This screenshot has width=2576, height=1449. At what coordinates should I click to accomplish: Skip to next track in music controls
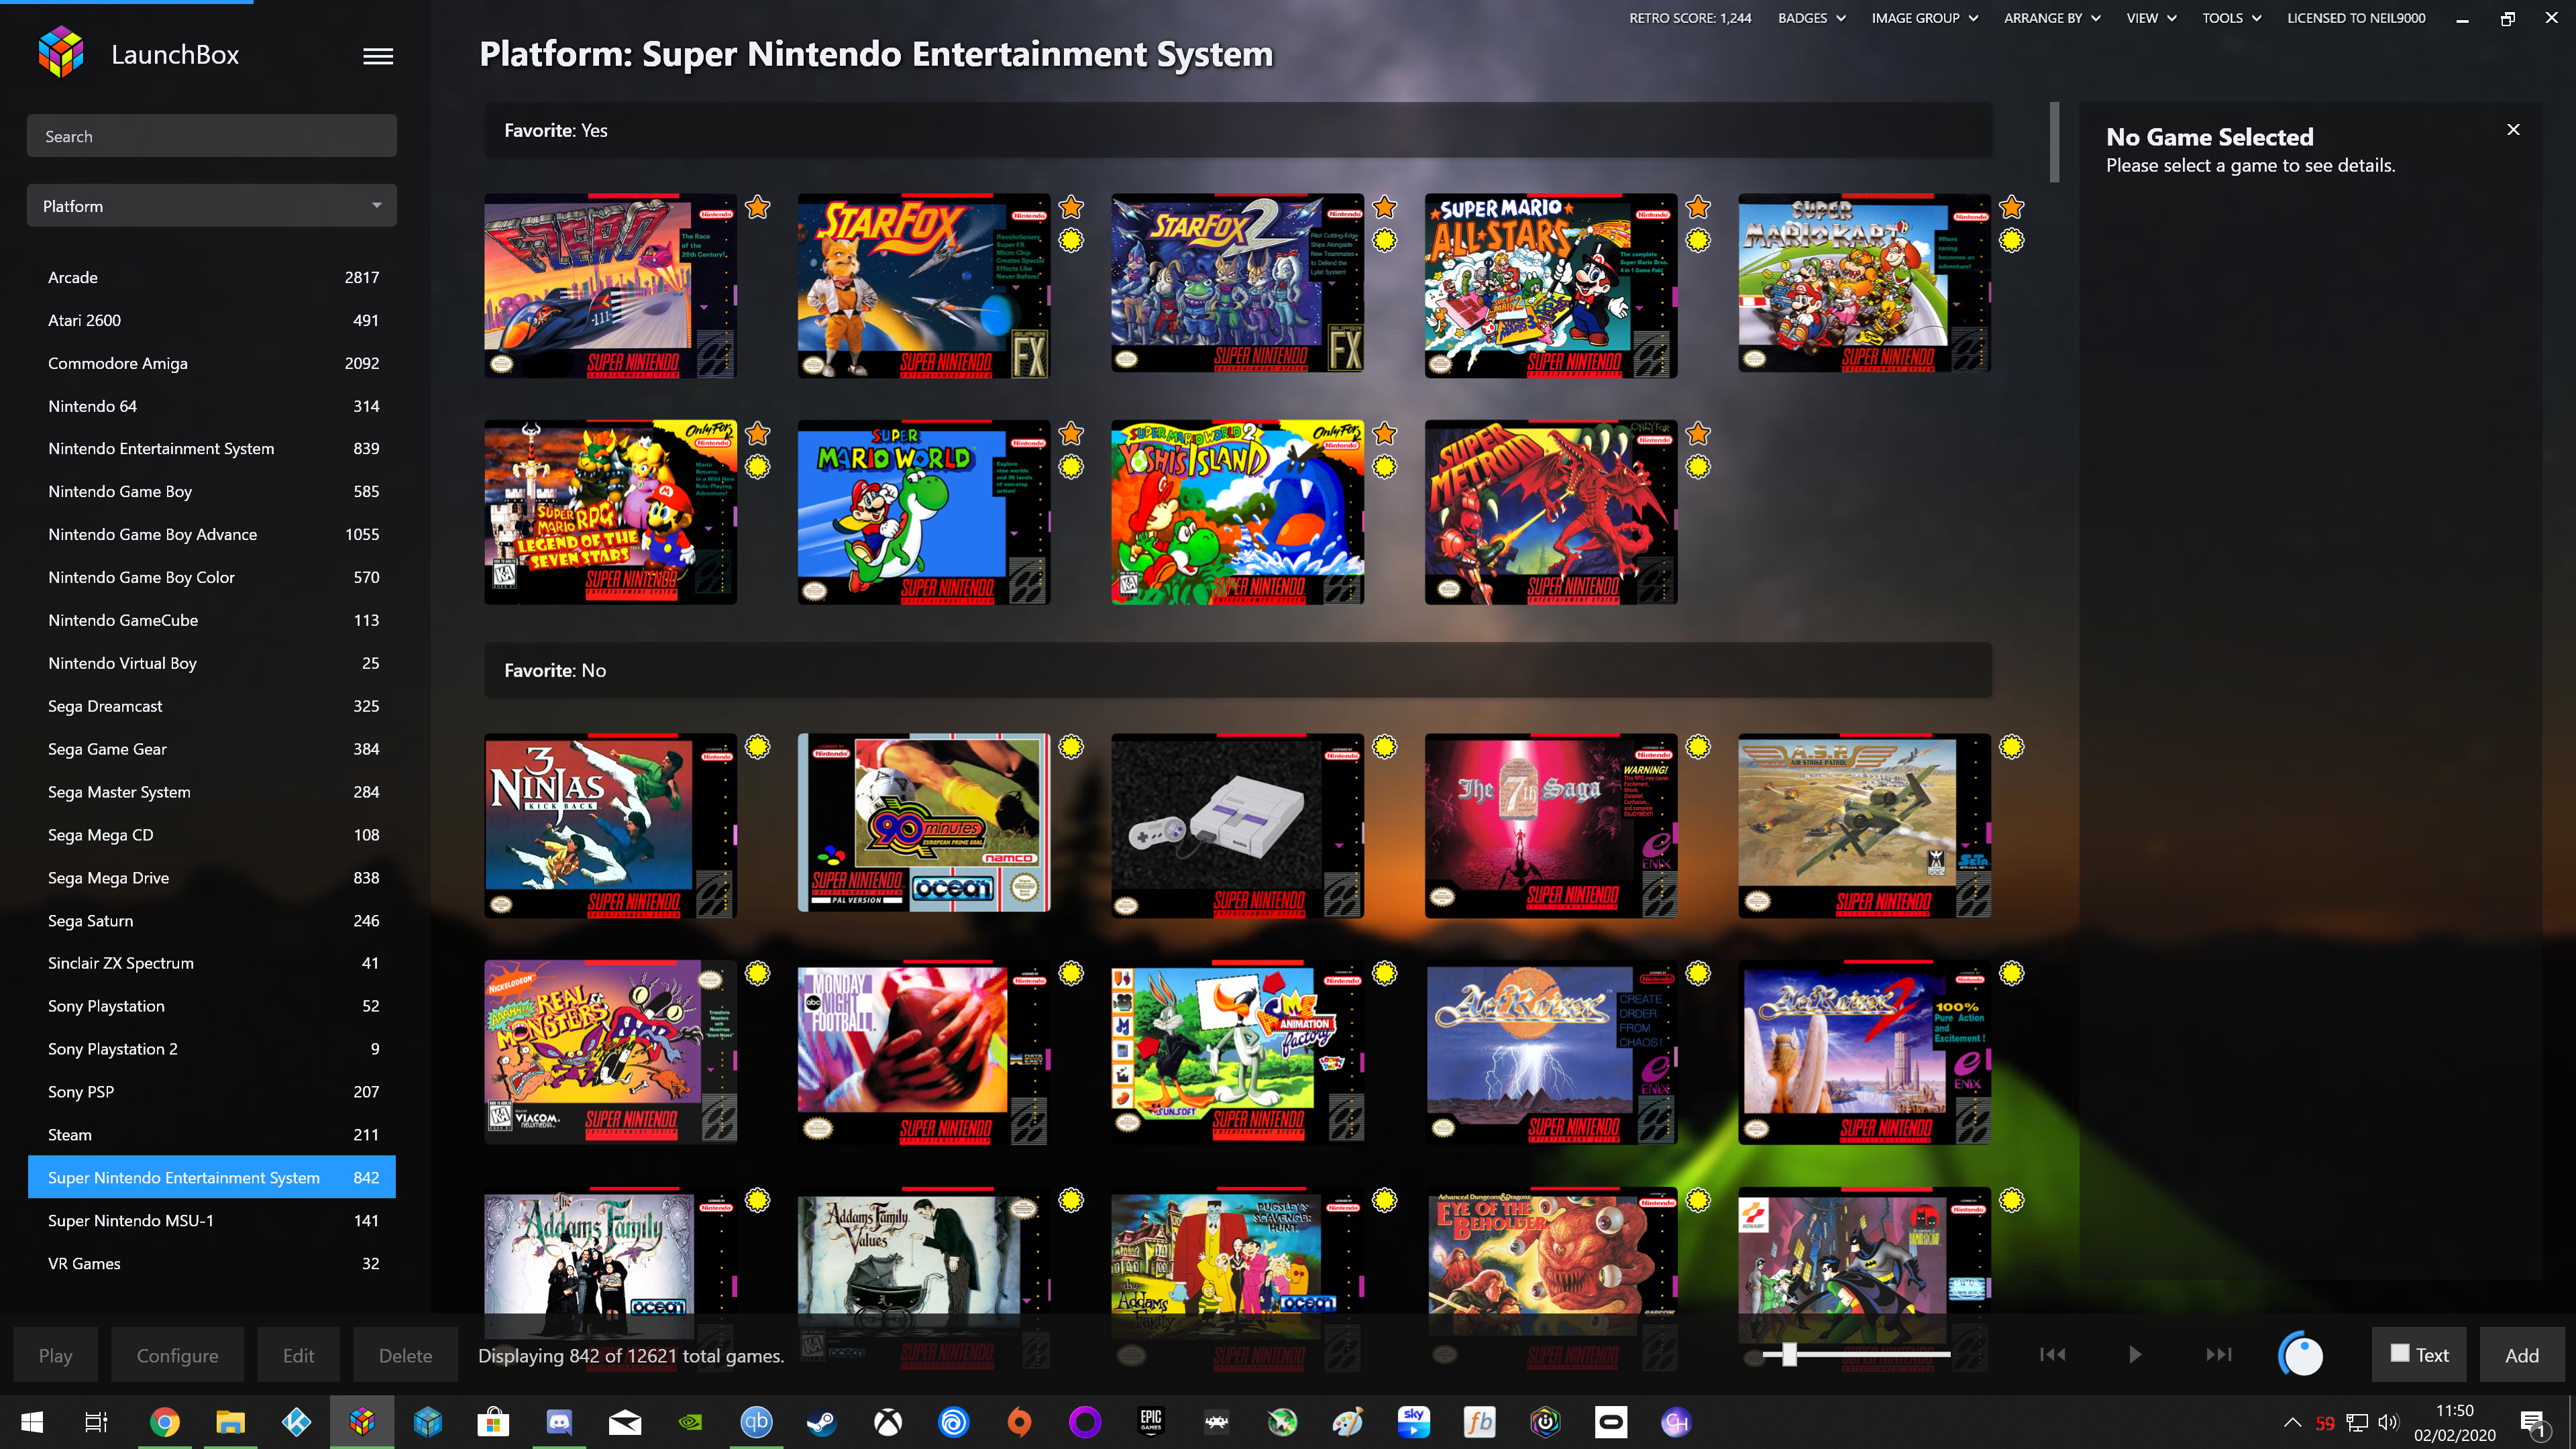pyautogui.click(x=2218, y=1354)
